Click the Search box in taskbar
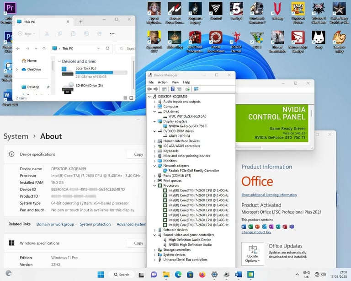Screen dimensions: 351x281 coord(122,275)
